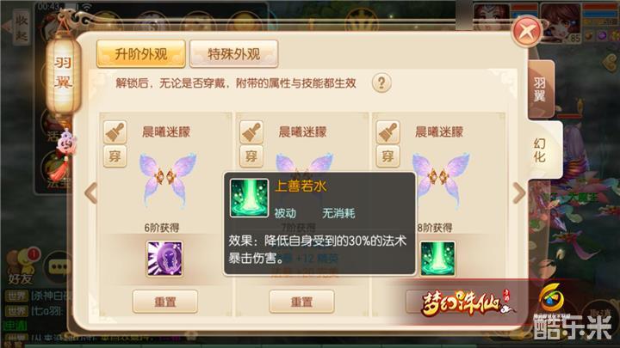Switch to the 特殊外观 tab
The width and height of the screenshot is (620, 348).
click(x=233, y=53)
